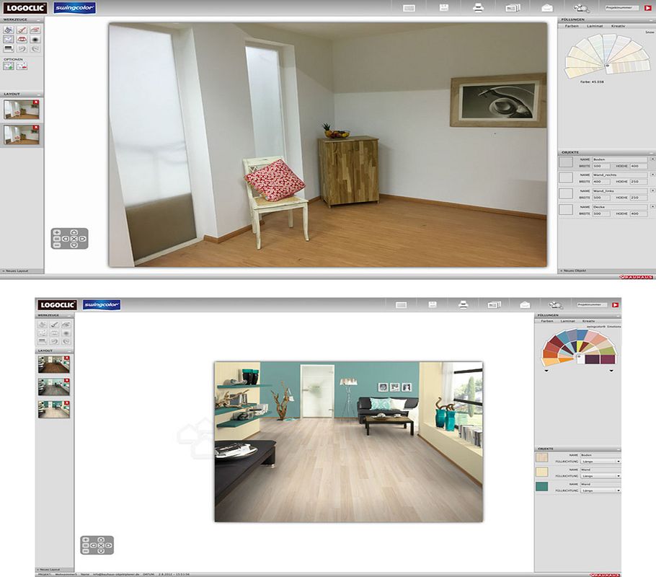
Task: Delete the first layout in the upper Layout panel
Action: [x=36, y=102]
